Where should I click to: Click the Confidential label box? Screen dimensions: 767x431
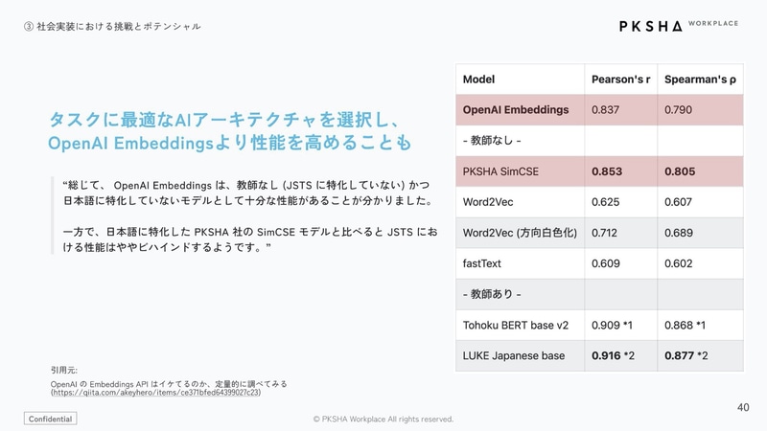tap(51, 419)
